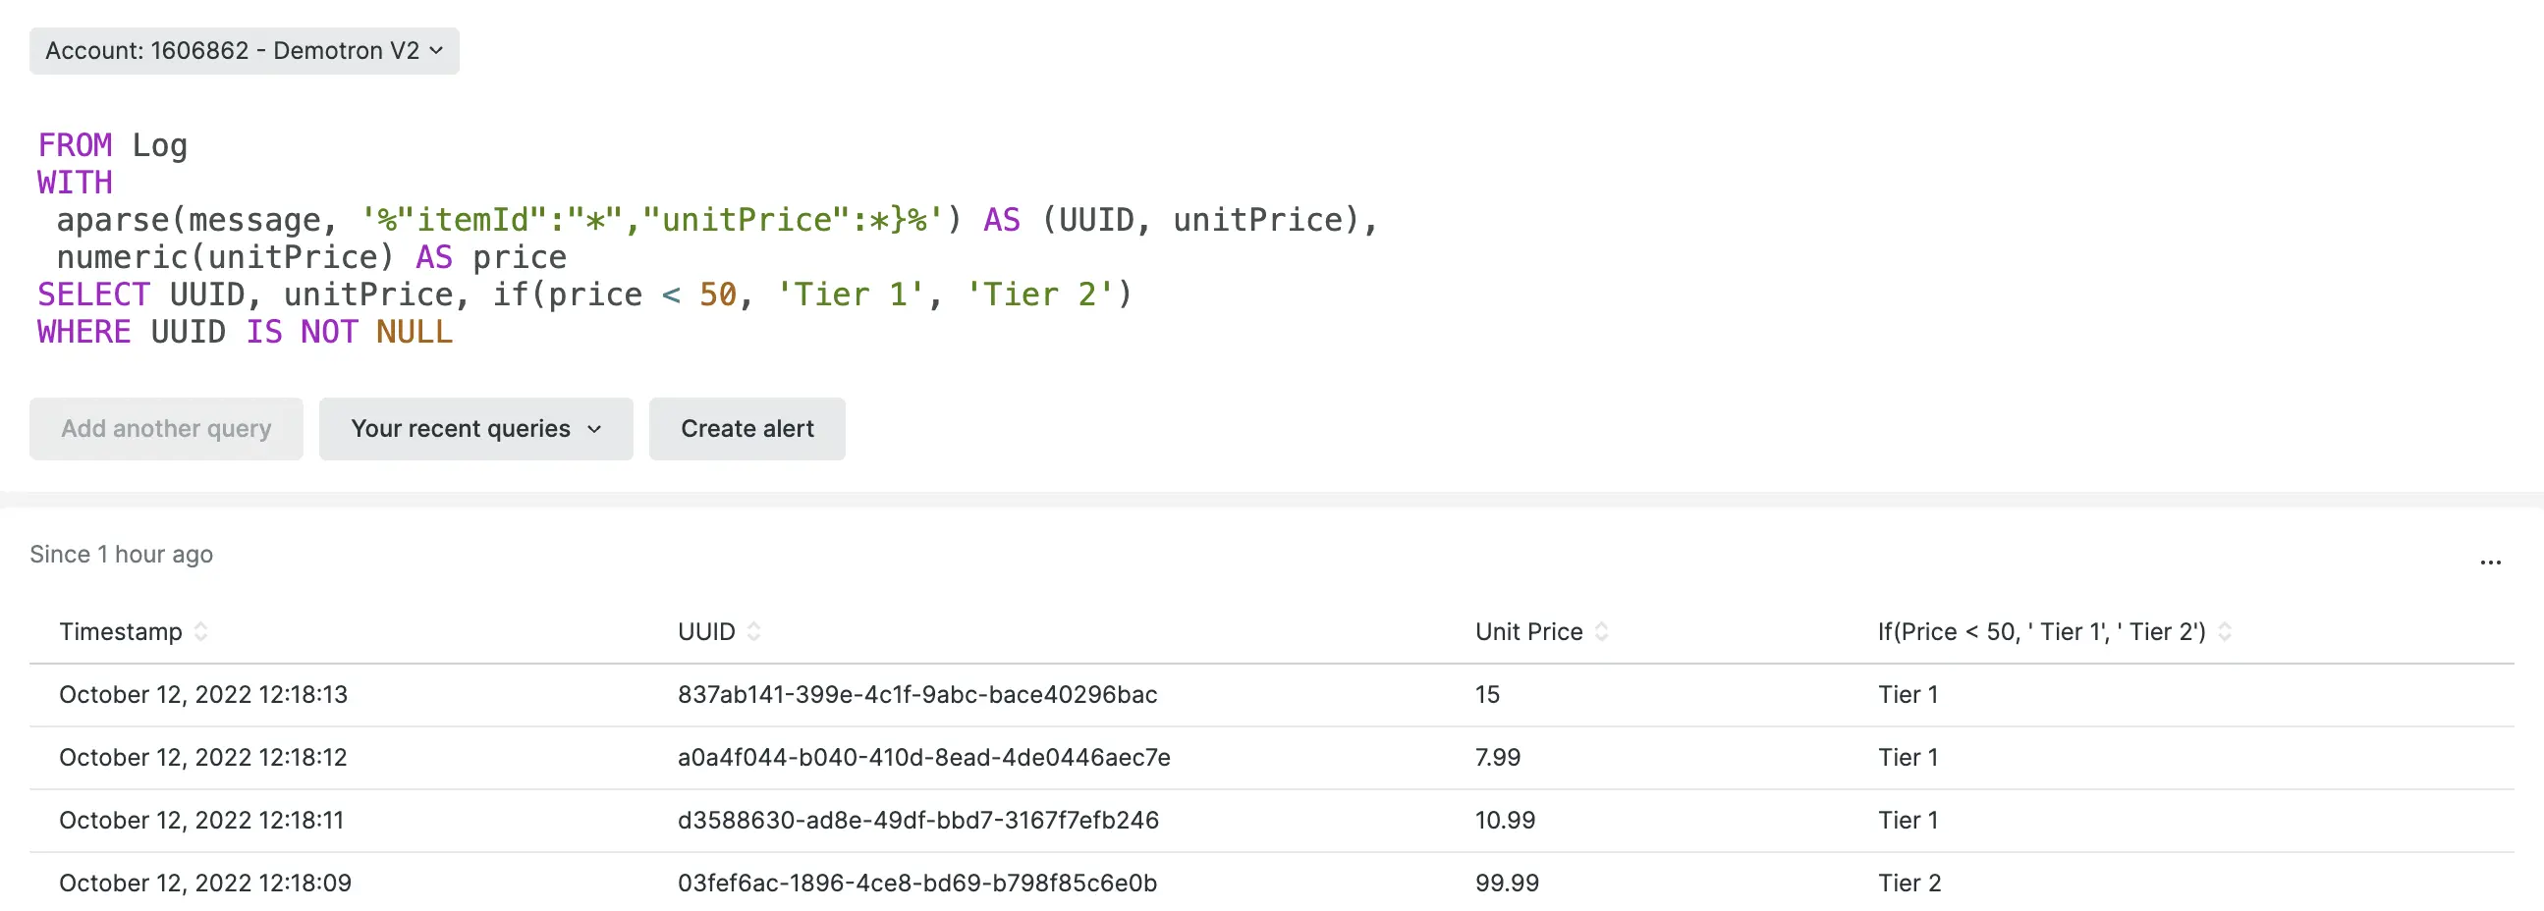The image size is (2544, 911).
Task: Click the UUID cell d3588630-ad8e-49df-bbd7-3167f7efb246
Action: coord(917,821)
